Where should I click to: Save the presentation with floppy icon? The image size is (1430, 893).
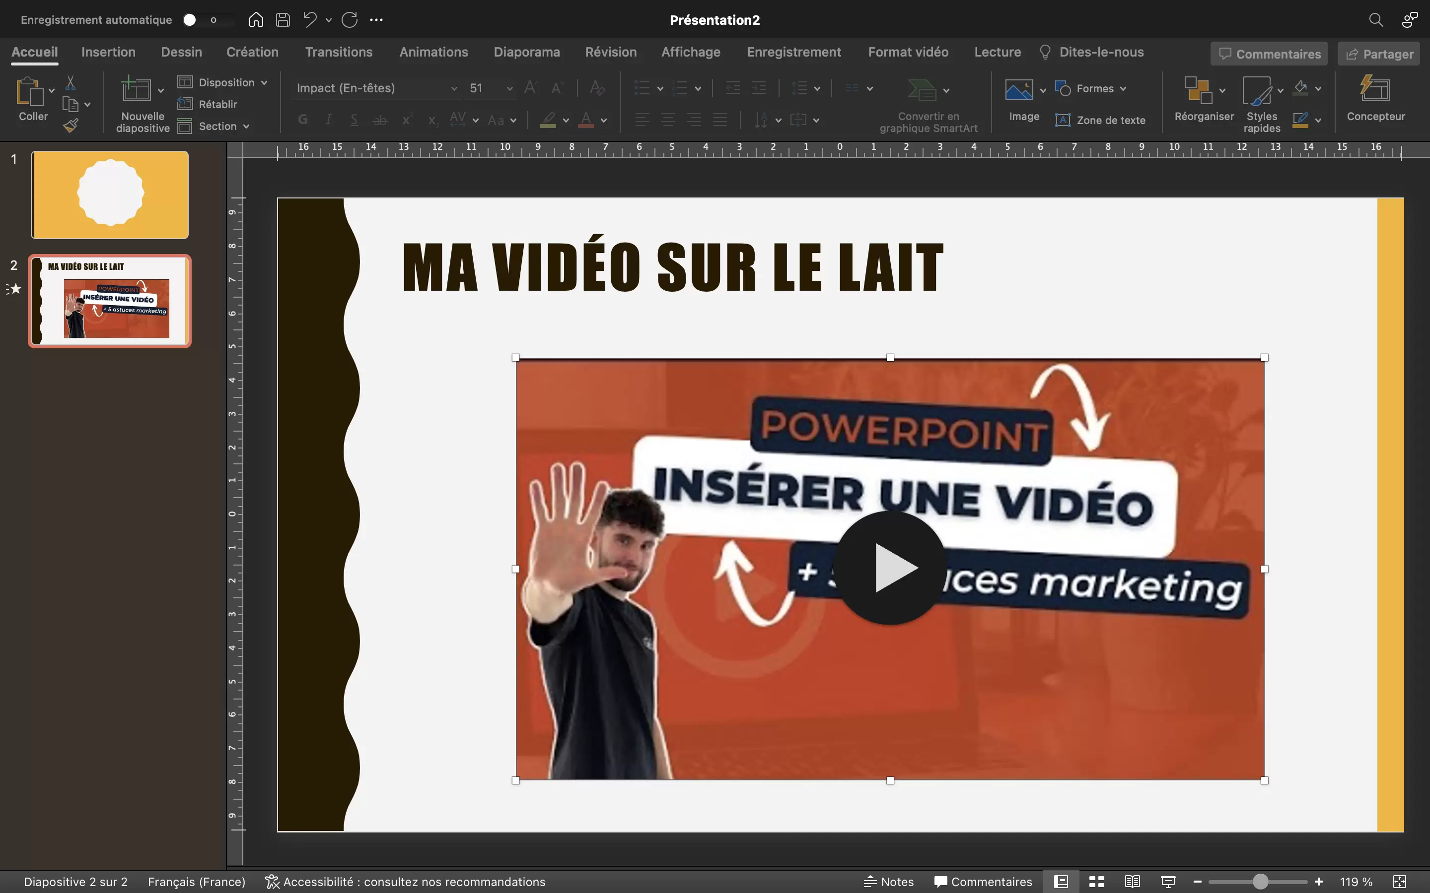(283, 19)
